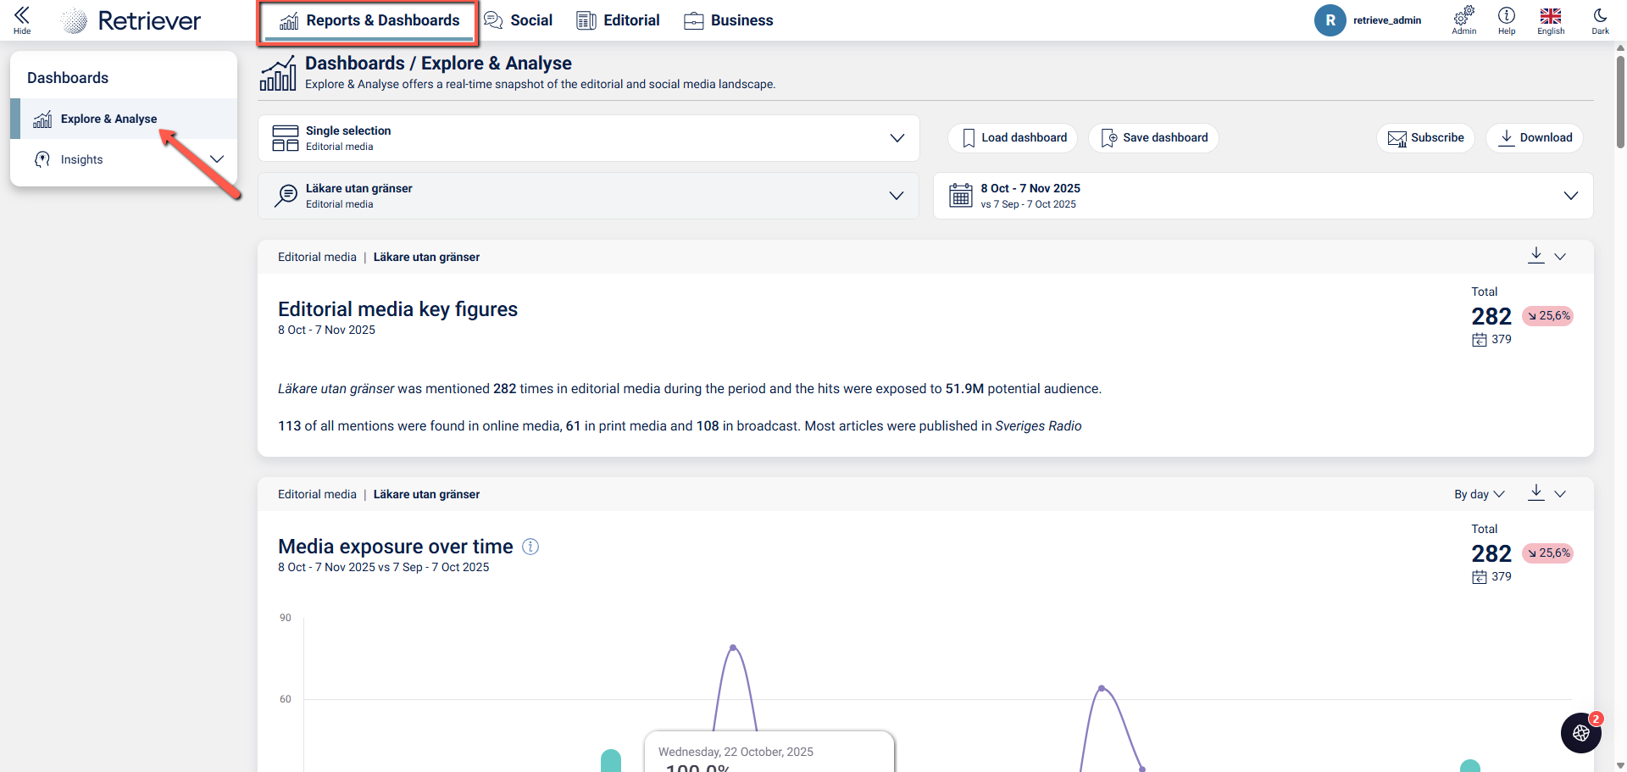The image size is (1627, 772).
Task: Switch to the Social tab
Action: [518, 20]
